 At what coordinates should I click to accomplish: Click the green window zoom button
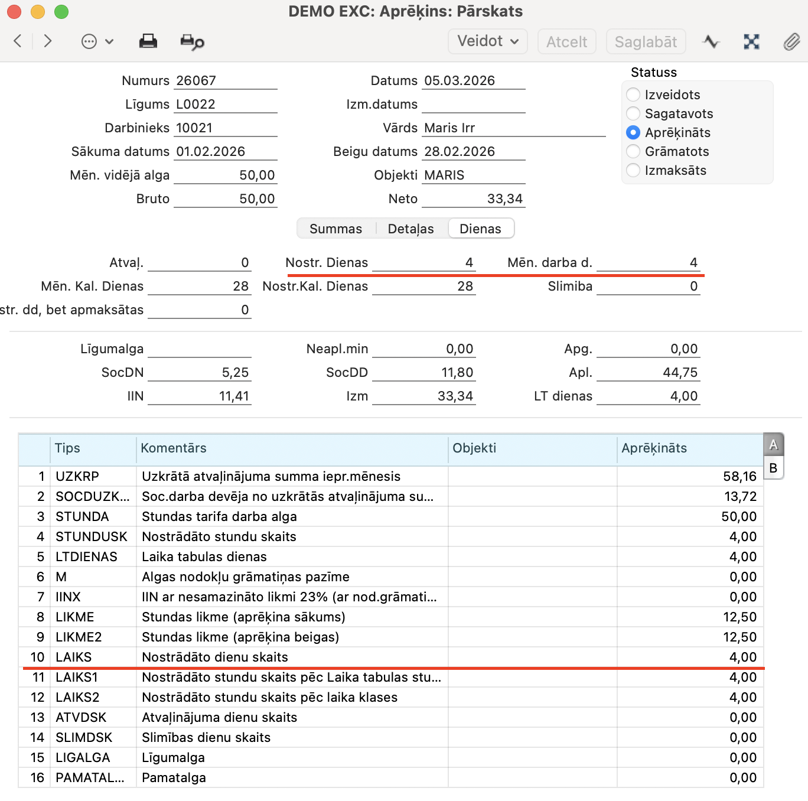pyautogui.click(x=61, y=12)
